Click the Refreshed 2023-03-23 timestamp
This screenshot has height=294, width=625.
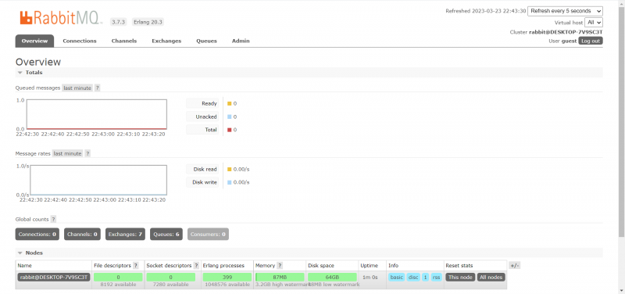[486, 11]
